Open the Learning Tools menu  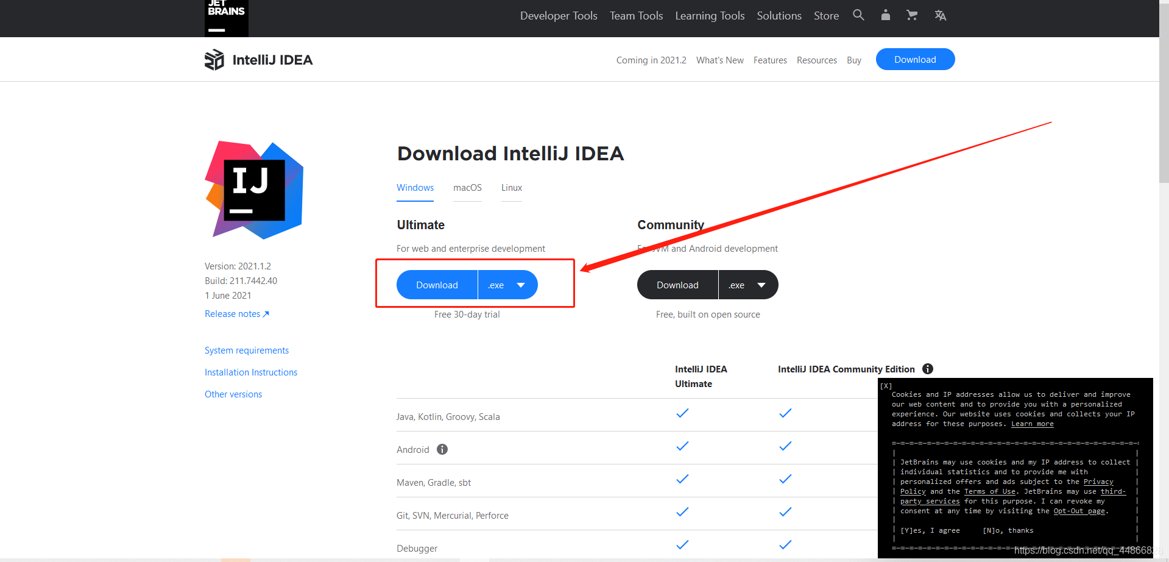pos(710,16)
